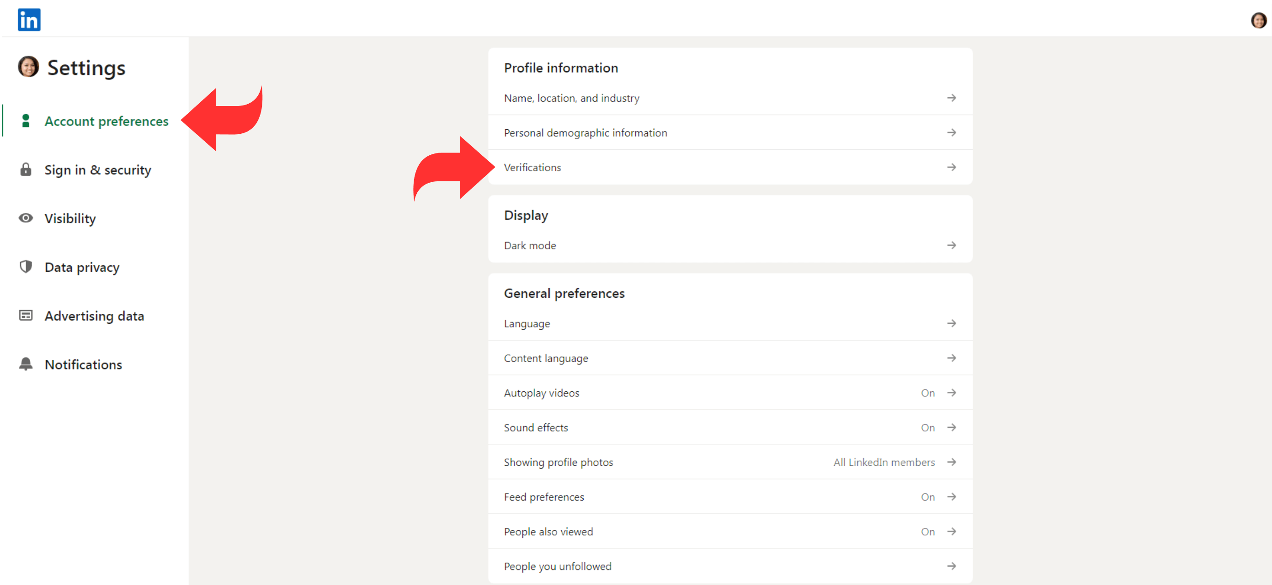
Task: Expand the Language row arrow
Action: click(951, 324)
